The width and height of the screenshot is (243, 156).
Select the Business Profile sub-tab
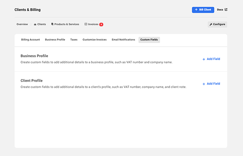click(55, 40)
